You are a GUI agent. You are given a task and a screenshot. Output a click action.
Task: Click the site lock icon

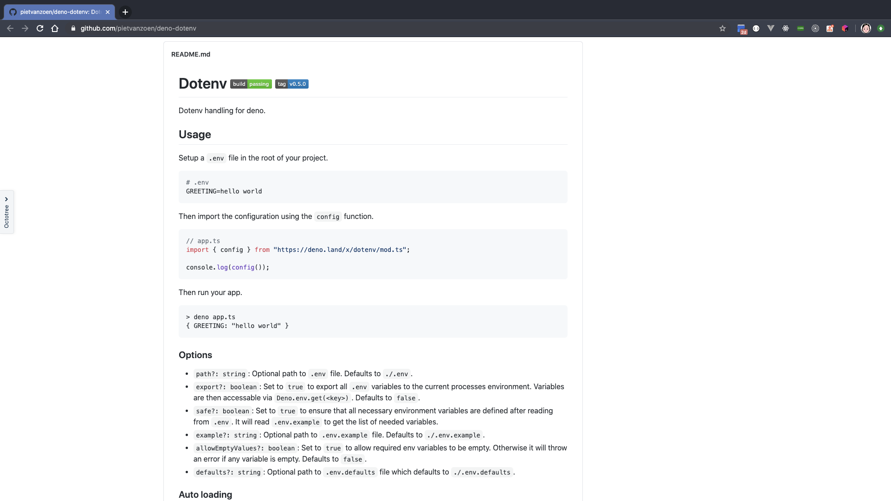point(73,28)
